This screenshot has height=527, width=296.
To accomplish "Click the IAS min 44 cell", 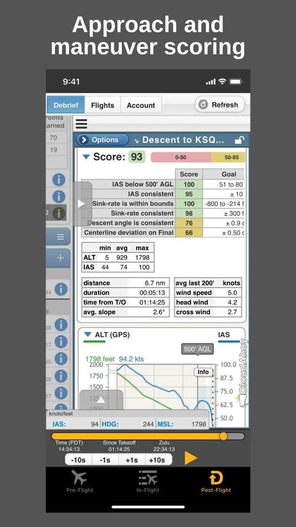I will pos(105,267).
